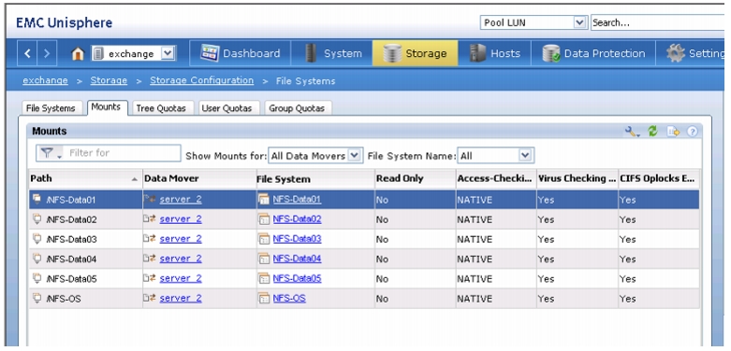Open the NFS-Data03 file system link
The width and height of the screenshot is (731, 351).
(x=297, y=239)
